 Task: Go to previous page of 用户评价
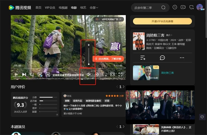(x=117, y=87)
